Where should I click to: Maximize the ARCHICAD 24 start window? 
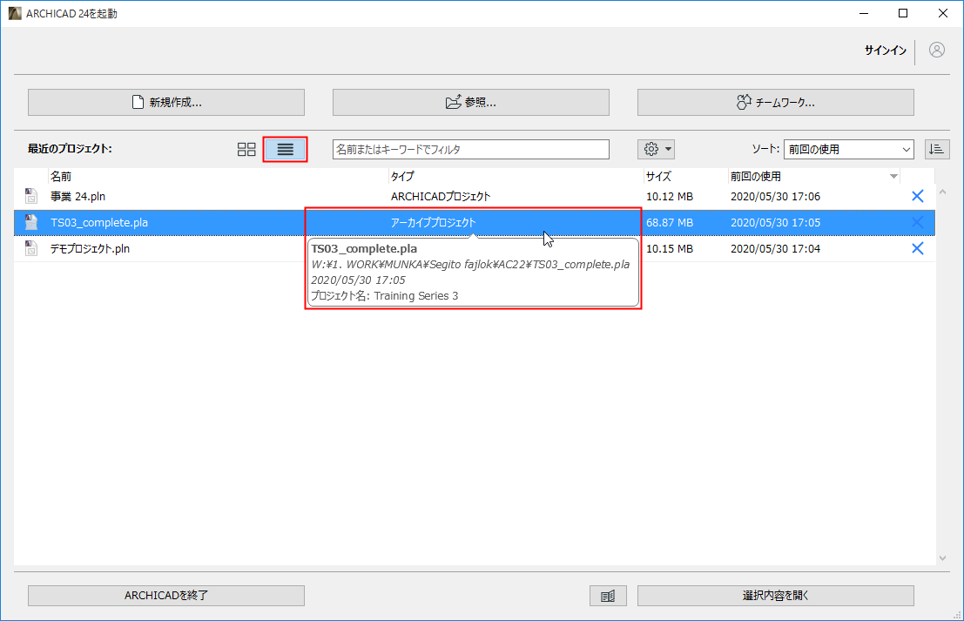tap(902, 14)
